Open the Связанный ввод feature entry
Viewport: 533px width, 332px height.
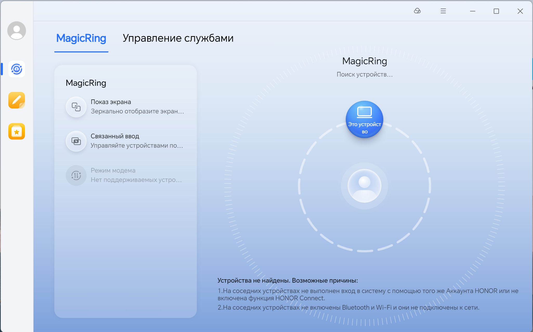[125, 141]
